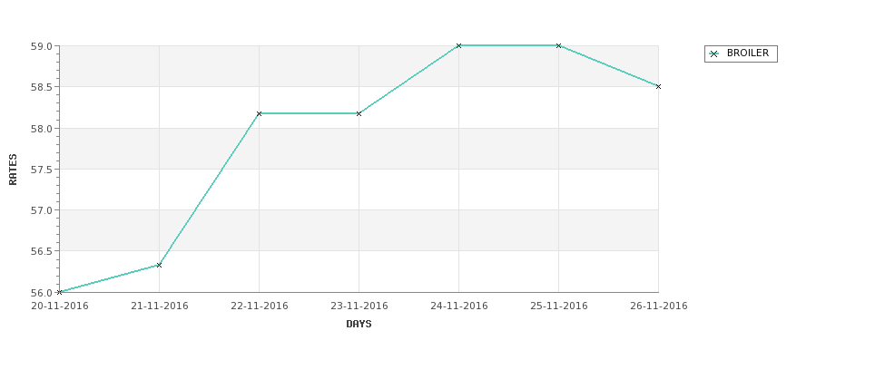Screen dimensions: 885x389
Task: Click the RATES axis title
Action: point(13,170)
